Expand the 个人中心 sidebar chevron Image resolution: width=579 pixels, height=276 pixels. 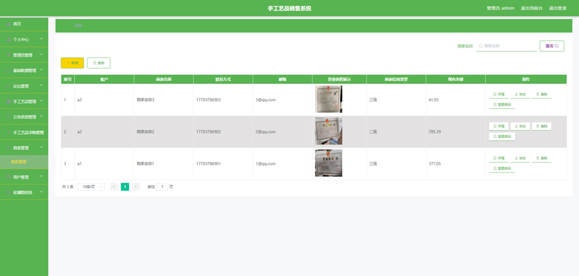coord(41,38)
